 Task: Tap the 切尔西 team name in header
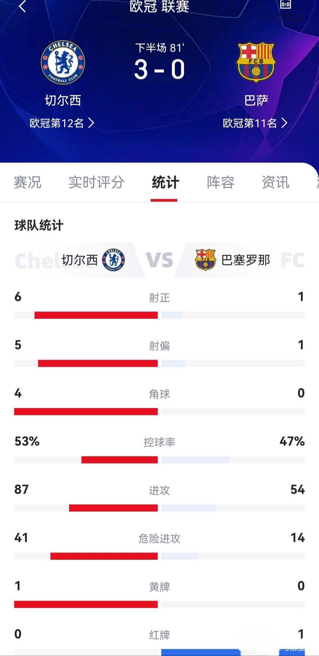(63, 100)
